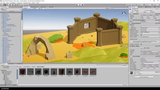This screenshot has height=90, width=160.
Task: Open the Mesh Renderer component settings gear
Action: tap(159, 23)
